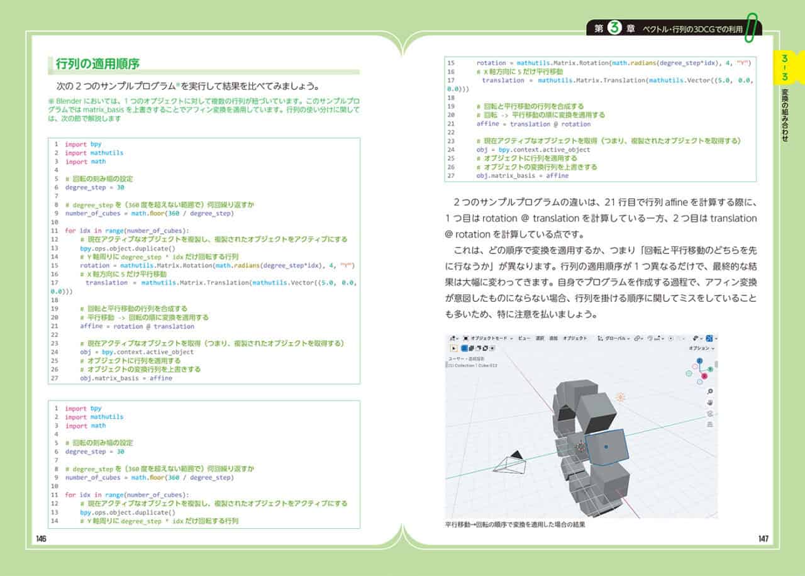Image resolution: width=805 pixels, height=576 pixels.
Task: Click the perspective/orthographic grid icon
Action: pos(710,424)
